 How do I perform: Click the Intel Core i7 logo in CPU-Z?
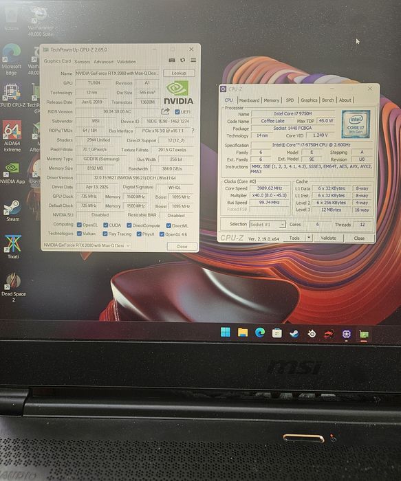click(356, 124)
